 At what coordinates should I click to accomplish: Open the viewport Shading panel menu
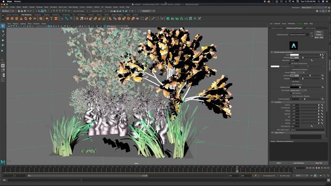(x=16, y=24)
